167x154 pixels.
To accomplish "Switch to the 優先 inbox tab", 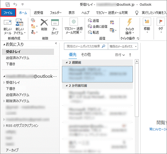I will pyautogui.click(x=73, y=55).
